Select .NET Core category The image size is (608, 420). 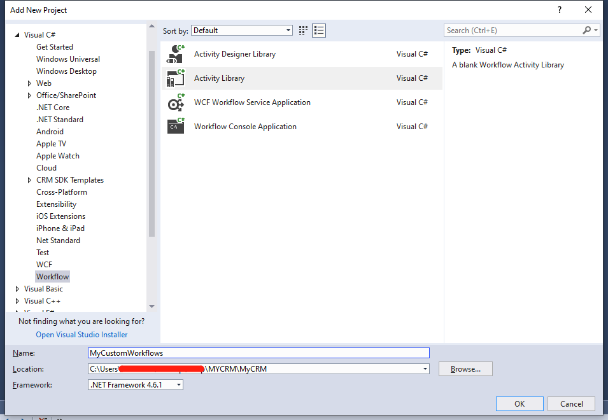click(53, 108)
